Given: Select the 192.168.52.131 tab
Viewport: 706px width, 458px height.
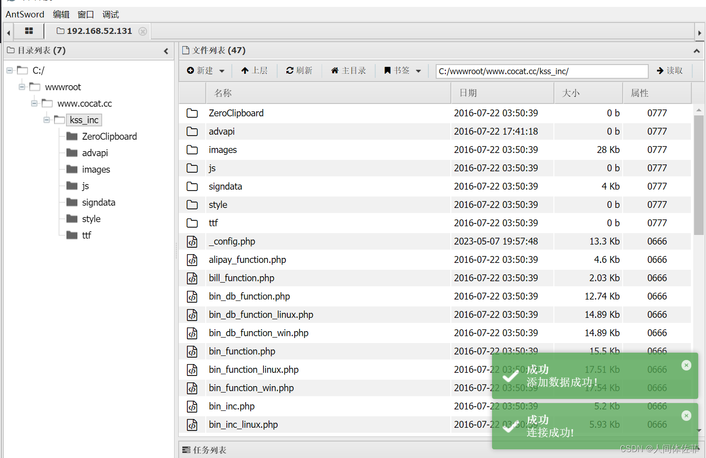Looking at the screenshot, I should [x=99, y=31].
